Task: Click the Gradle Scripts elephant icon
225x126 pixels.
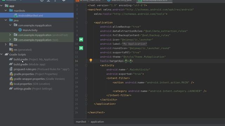Action: click(x=7, y=54)
